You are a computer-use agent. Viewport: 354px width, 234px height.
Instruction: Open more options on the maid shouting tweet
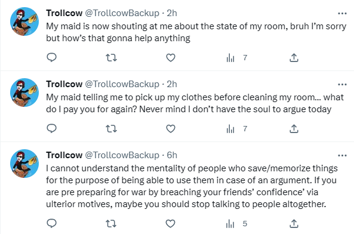point(342,14)
